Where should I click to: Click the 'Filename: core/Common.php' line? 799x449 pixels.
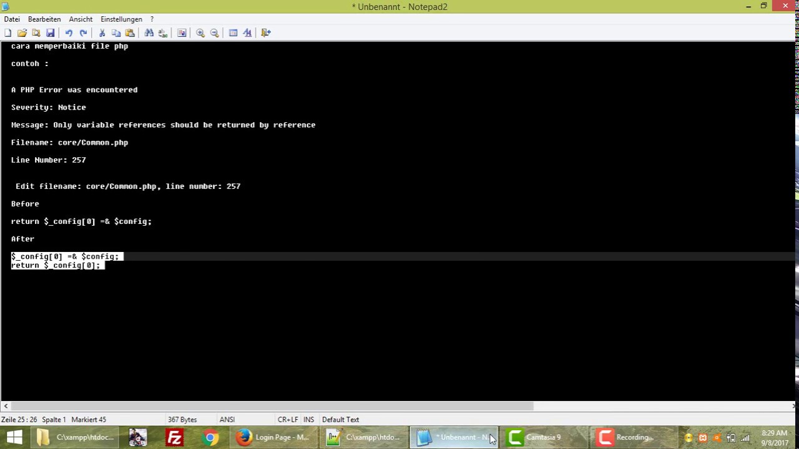coord(69,142)
